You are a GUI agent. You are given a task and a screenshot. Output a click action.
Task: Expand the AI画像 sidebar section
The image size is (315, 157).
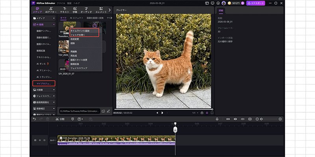44,90
